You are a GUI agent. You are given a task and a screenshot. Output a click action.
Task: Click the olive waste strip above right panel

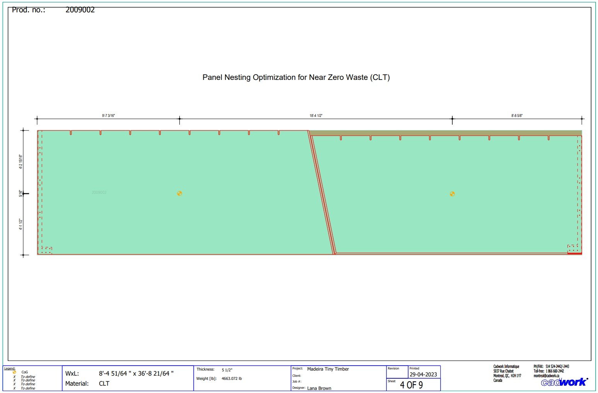(x=445, y=133)
